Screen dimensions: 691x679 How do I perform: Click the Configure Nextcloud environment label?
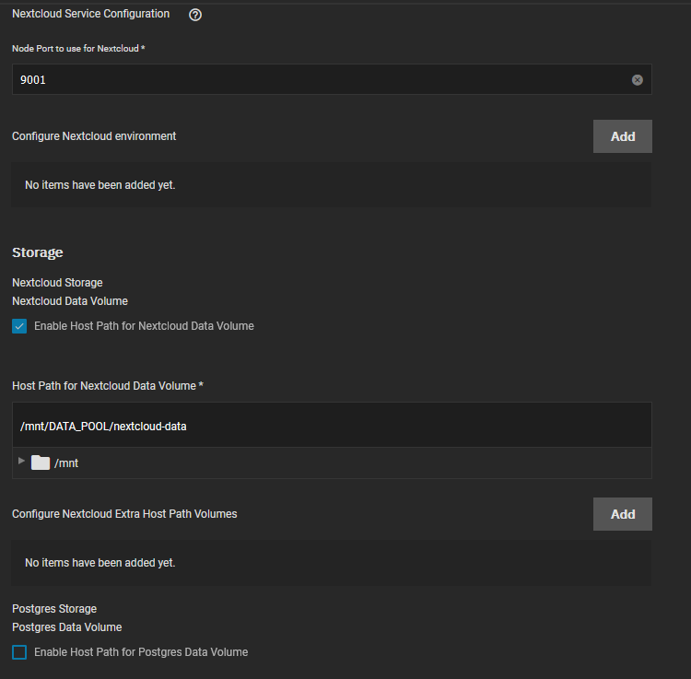pyautogui.click(x=94, y=136)
